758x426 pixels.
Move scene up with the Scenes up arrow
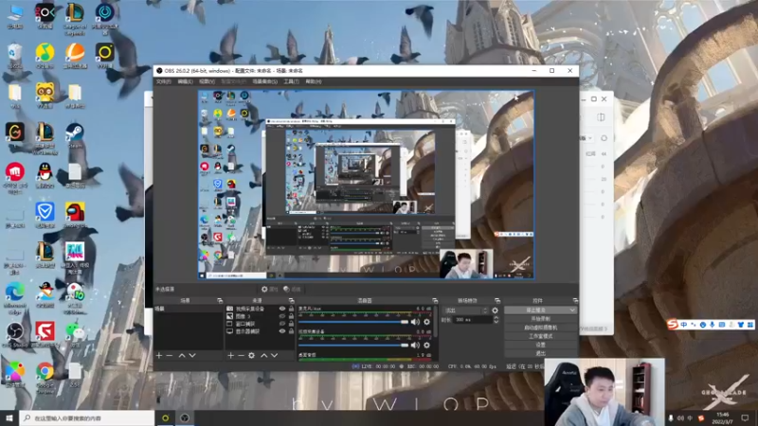[x=182, y=356]
